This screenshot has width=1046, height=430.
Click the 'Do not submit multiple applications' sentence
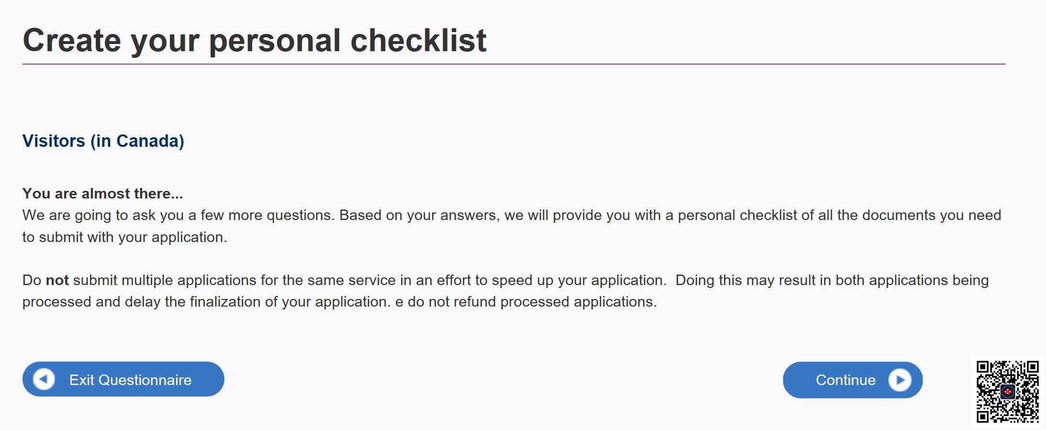point(345,280)
